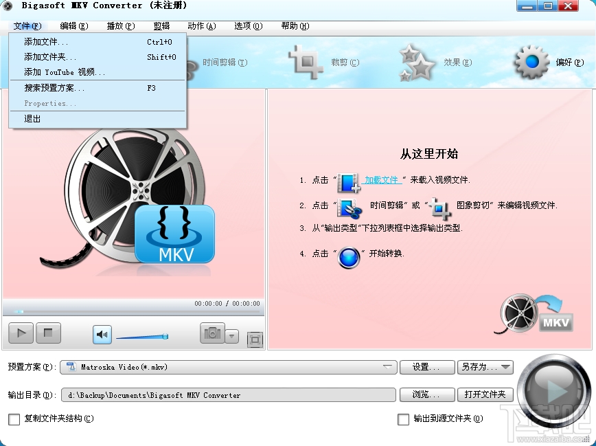Viewport: 596px width, 446px height.
Task: Play the video preview
Action: 20,333
